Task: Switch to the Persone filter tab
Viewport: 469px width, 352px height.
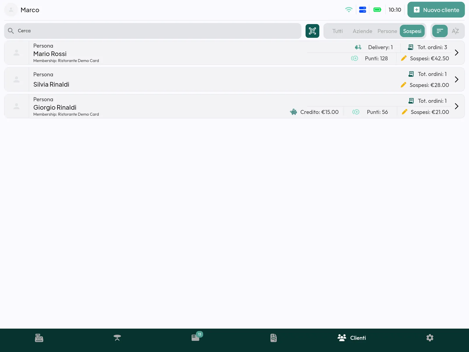Action: pos(387,31)
